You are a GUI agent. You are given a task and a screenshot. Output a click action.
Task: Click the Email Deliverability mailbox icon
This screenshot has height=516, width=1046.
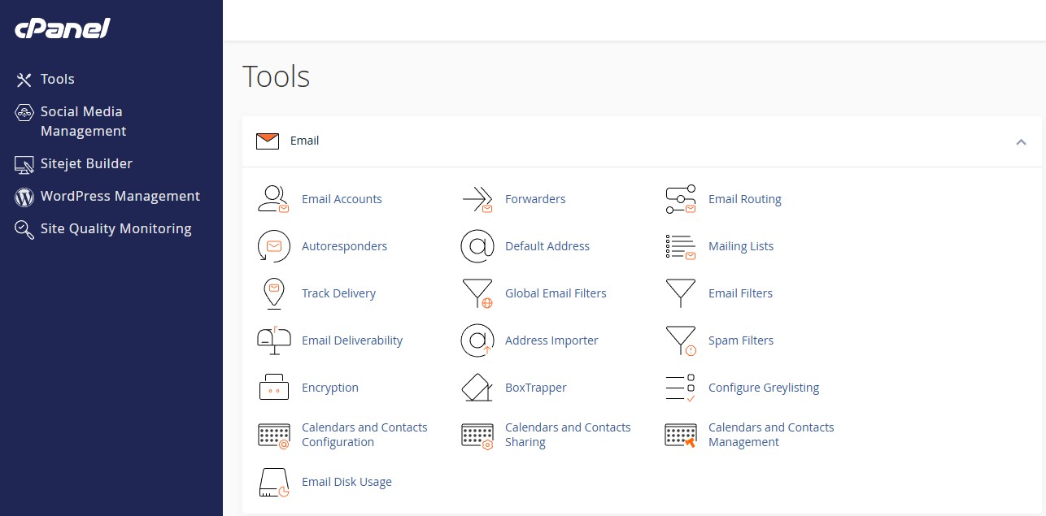273,340
